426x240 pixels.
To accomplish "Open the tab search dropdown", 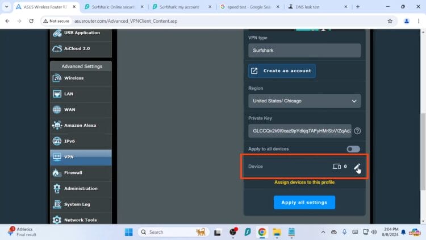I will click(6, 7).
